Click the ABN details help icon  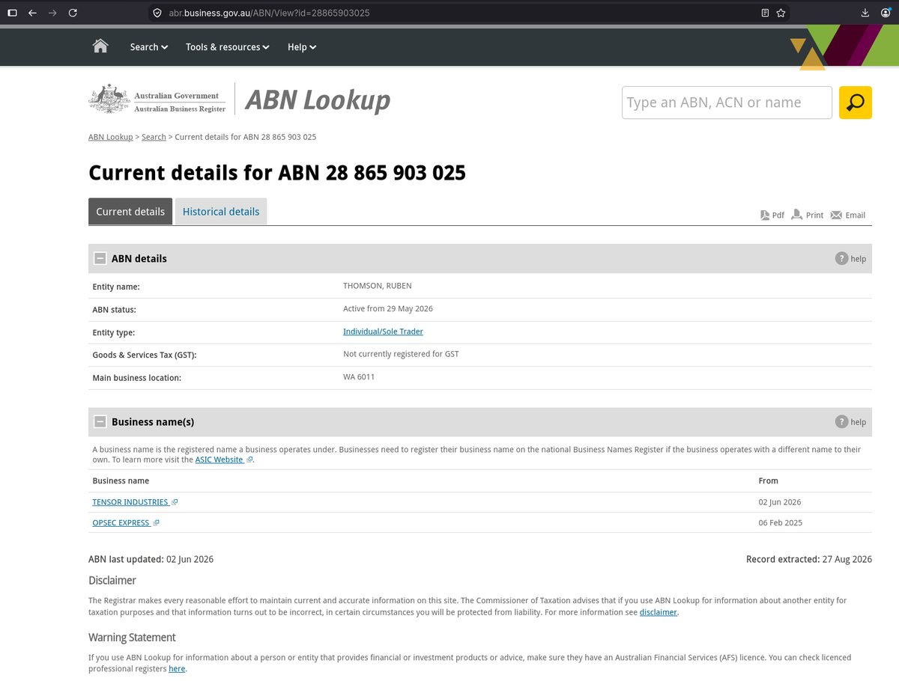pyautogui.click(x=842, y=258)
